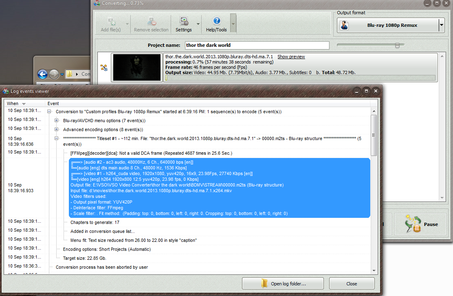The width and height of the screenshot is (453, 296).
Task: Maximize the Log events viewer window
Action: [x=366, y=91]
